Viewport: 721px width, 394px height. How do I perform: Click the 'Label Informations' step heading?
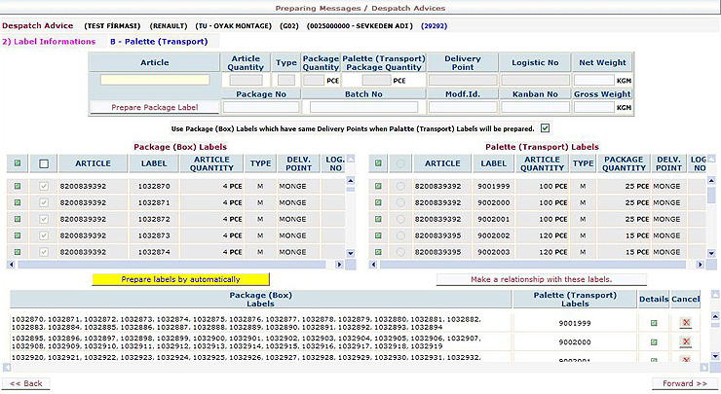[48, 41]
